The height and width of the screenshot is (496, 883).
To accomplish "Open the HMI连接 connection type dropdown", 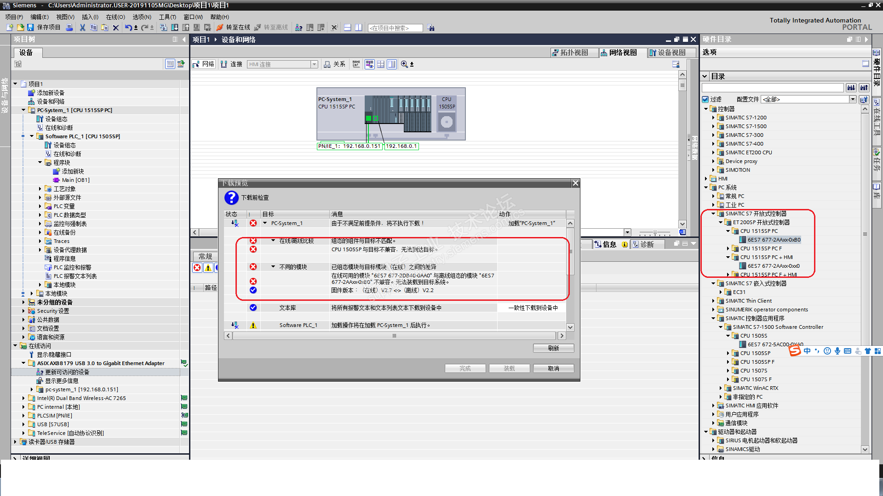I will pyautogui.click(x=315, y=64).
